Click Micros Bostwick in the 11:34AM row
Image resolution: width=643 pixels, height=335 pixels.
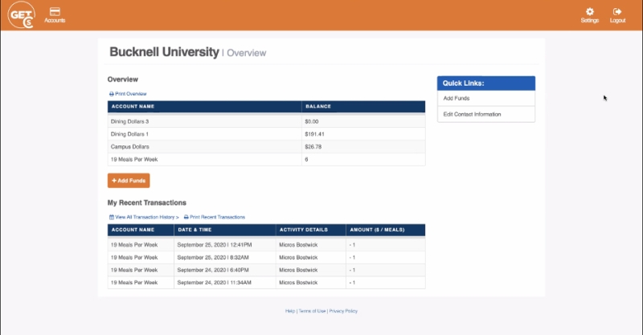pyautogui.click(x=298, y=283)
